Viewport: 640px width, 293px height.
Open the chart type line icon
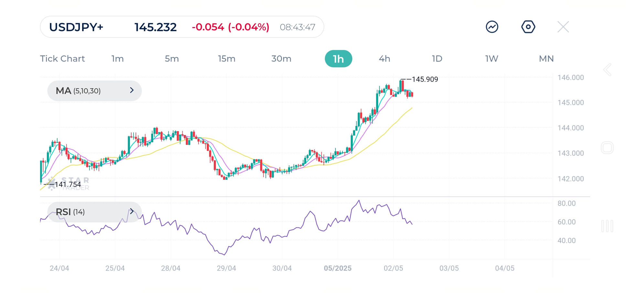pos(492,27)
